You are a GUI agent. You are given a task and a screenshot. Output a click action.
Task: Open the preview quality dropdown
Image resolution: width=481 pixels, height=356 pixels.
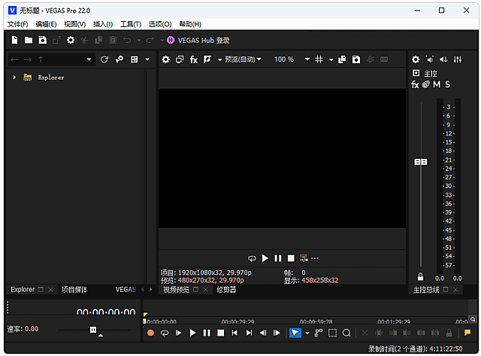coord(242,59)
